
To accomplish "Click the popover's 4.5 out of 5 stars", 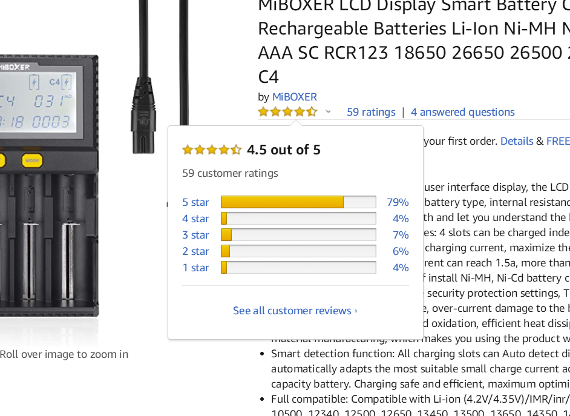I will (x=212, y=150).
